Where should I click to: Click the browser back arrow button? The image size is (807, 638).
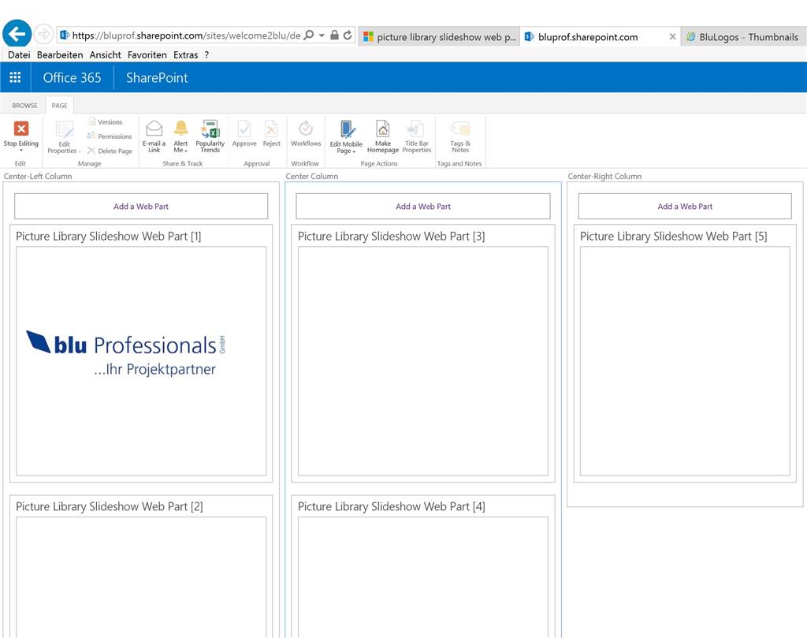click(17, 34)
